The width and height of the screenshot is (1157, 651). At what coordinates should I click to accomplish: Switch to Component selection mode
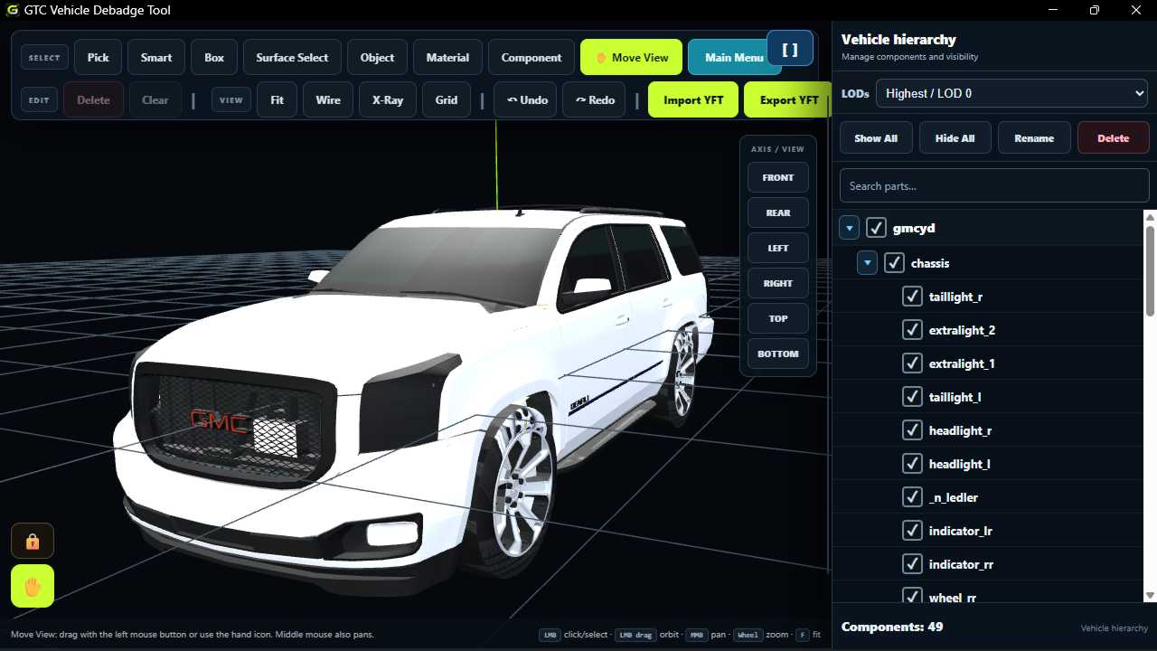click(531, 57)
